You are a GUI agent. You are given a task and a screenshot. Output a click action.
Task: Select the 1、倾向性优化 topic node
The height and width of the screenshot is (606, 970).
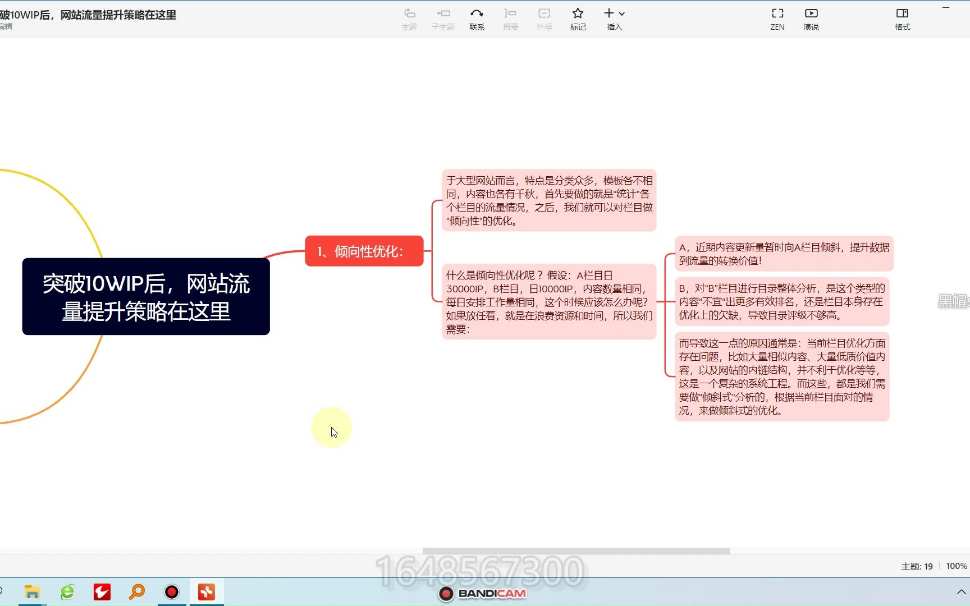click(x=364, y=251)
